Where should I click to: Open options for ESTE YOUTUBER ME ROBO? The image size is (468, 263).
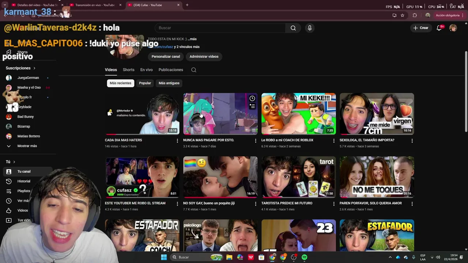tap(177, 204)
